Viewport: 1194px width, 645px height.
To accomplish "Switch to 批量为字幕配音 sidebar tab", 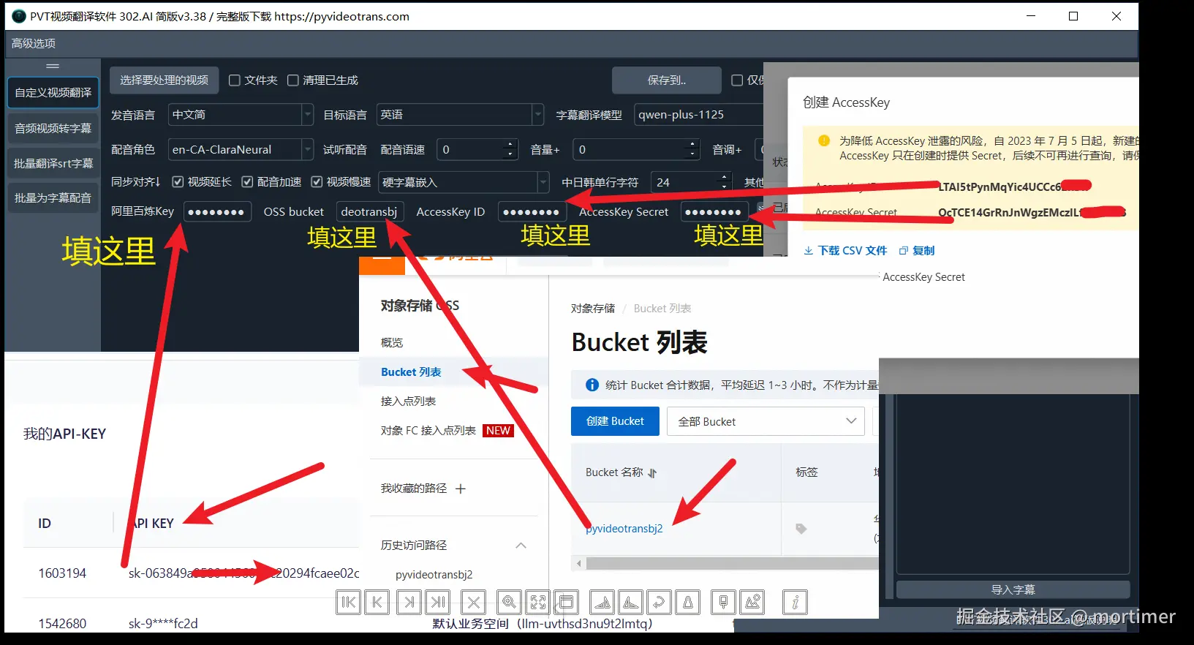I will pyautogui.click(x=53, y=198).
